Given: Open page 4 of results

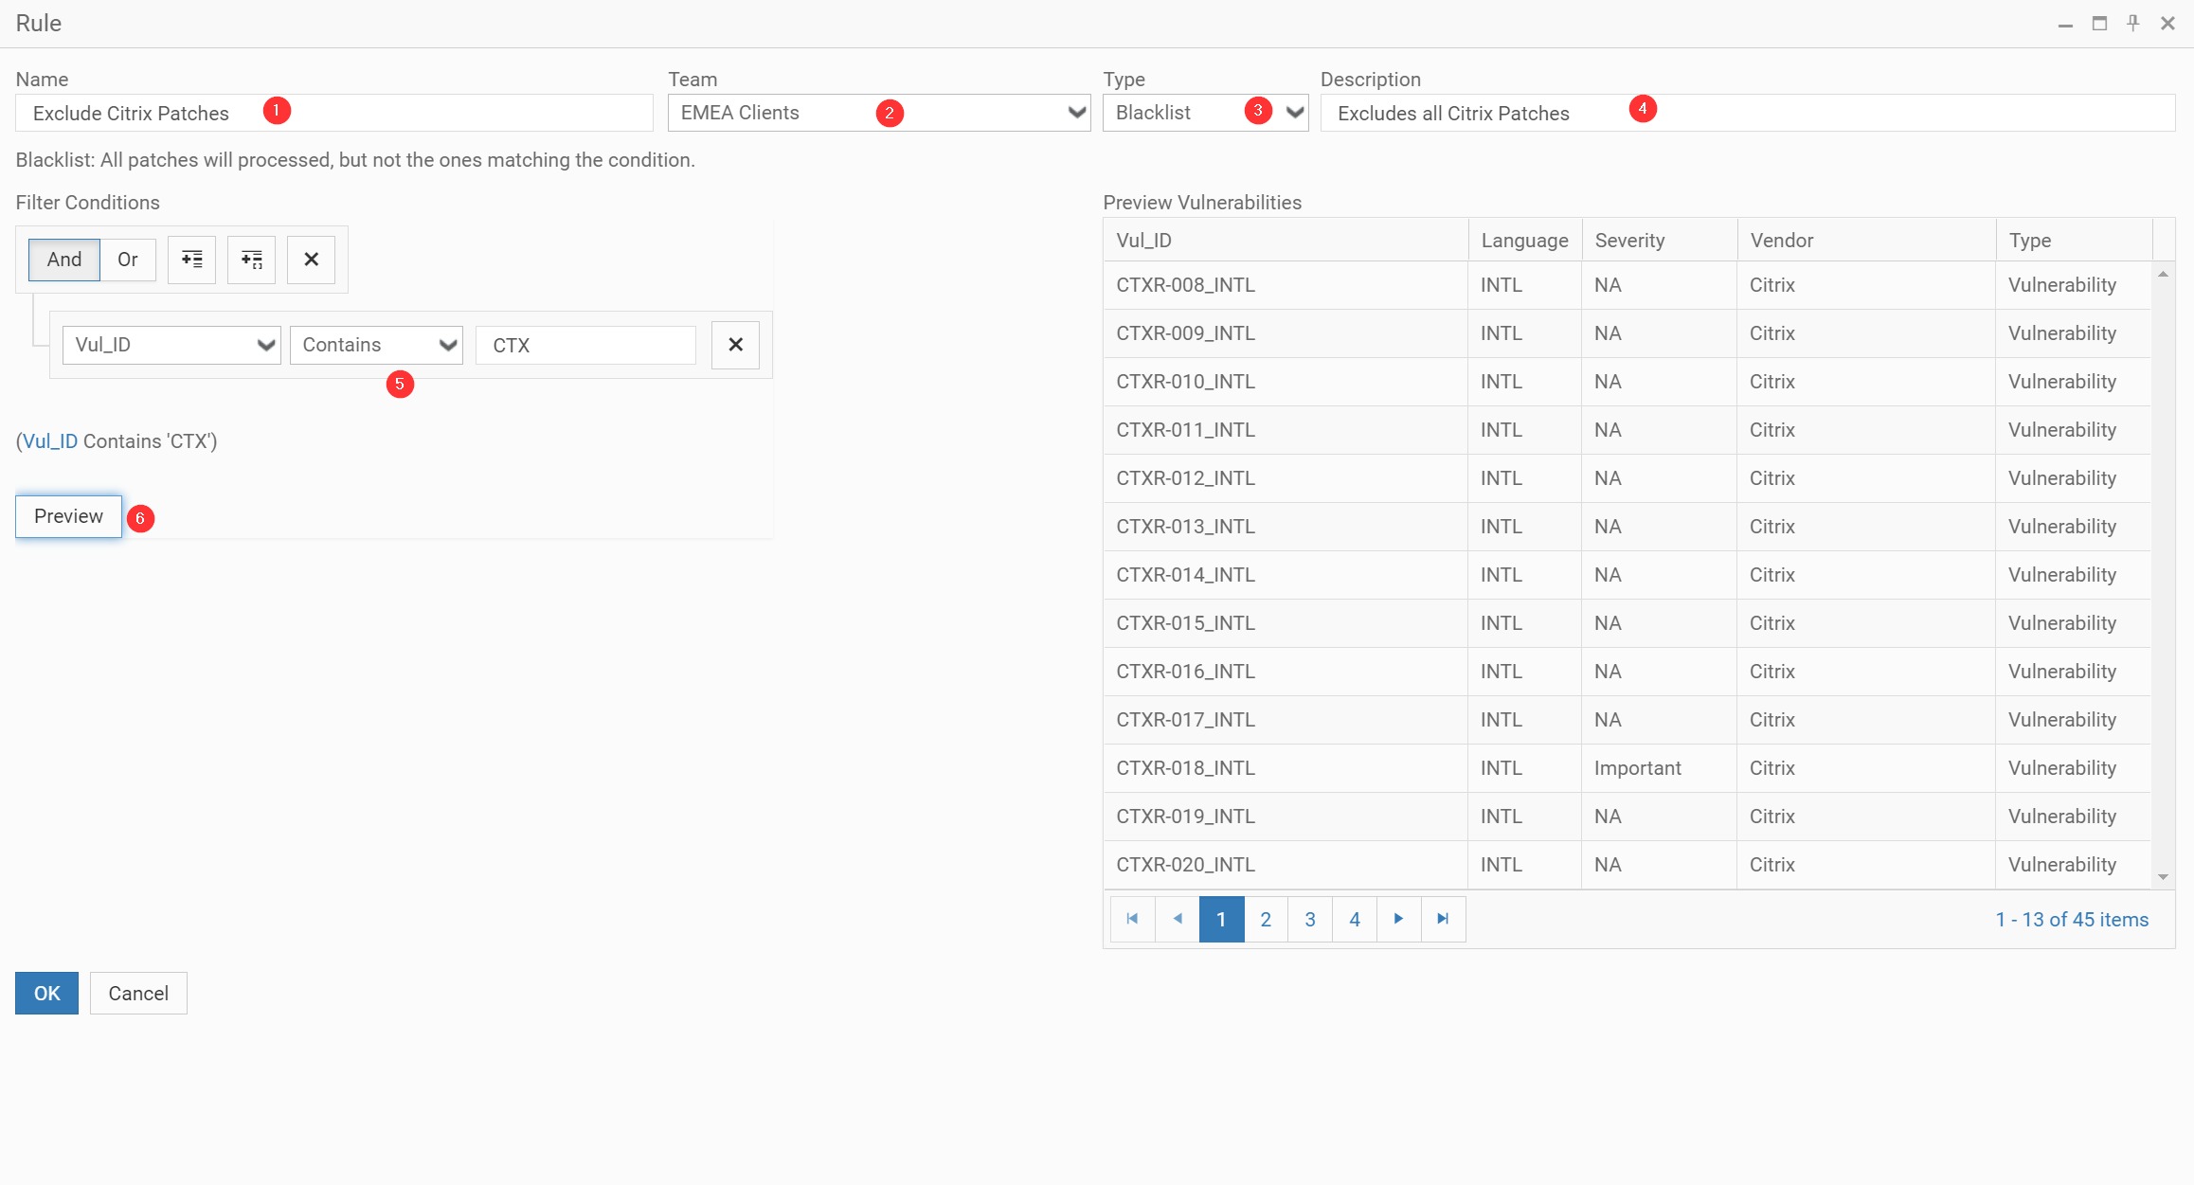Looking at the screenshot, I should pyautogui.click(x=1355, y=919).
